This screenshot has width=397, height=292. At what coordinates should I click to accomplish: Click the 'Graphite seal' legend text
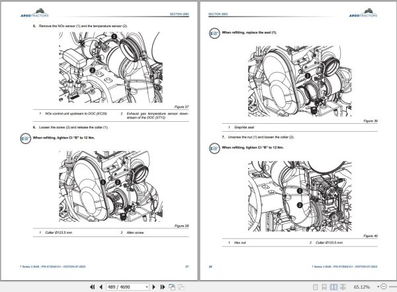[x=244, y=127]
